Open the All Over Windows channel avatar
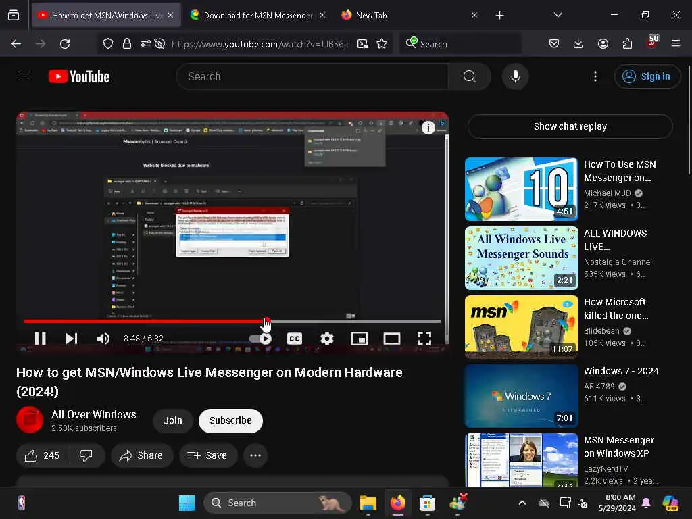This screenshot has width=692, height=519. coord(30,420)
